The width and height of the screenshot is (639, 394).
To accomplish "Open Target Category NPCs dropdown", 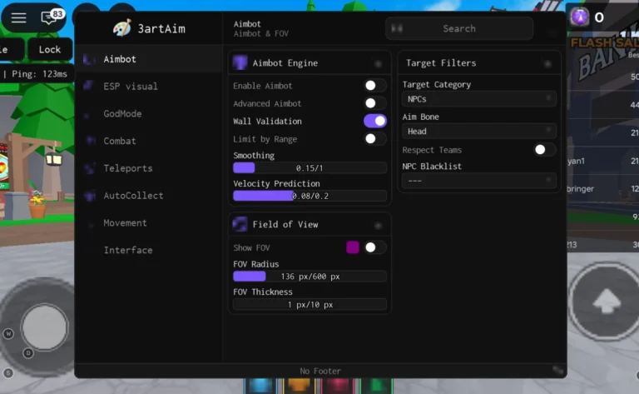I will 479,99.
